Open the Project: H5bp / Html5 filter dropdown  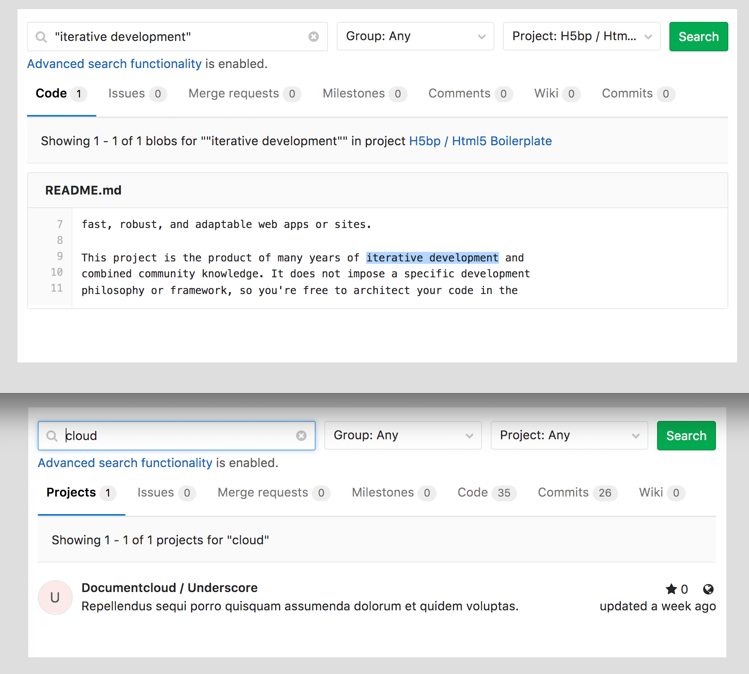581,36
